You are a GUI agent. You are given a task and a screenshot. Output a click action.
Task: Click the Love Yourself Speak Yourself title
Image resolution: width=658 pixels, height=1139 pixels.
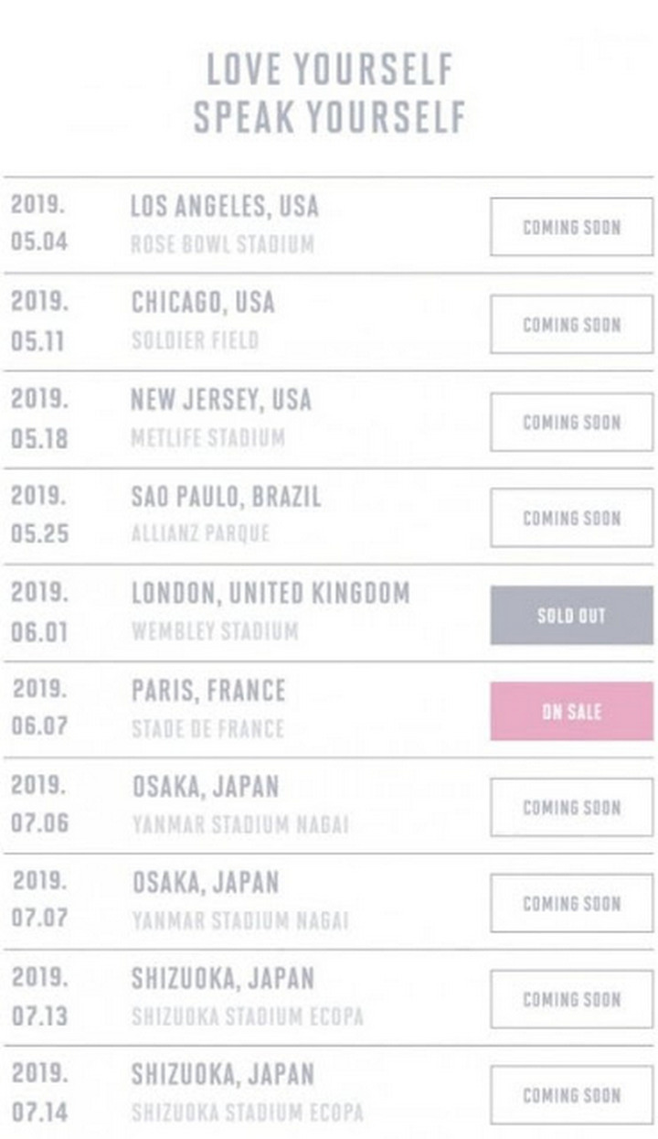(x=329, y=93)
